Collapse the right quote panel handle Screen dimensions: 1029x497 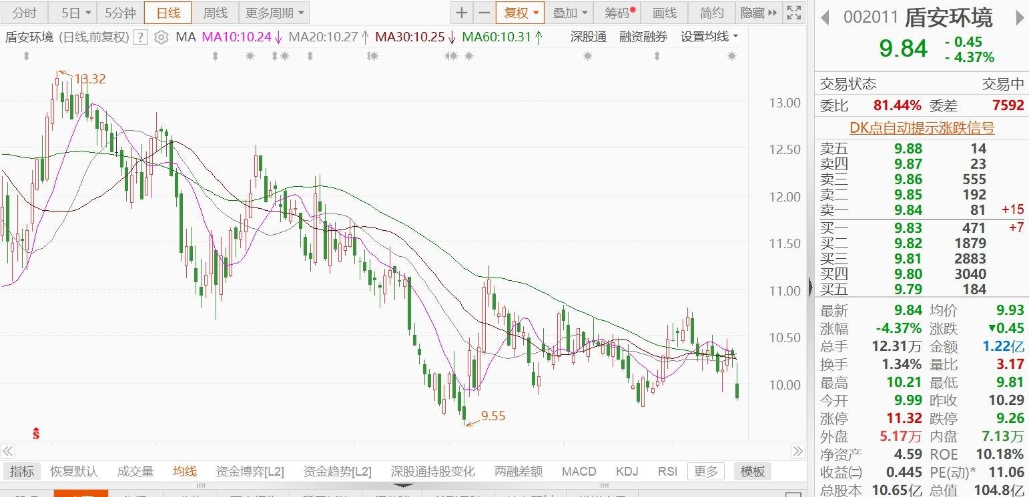(810, 287)
